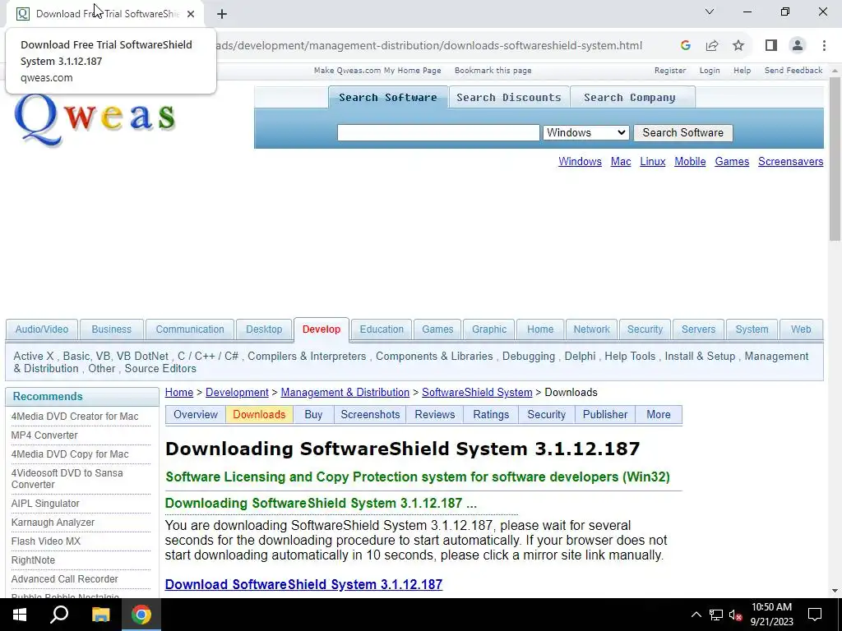Click Chrome icon in taskbar
The height and width of the screenshot is (631, 842).
141,615
